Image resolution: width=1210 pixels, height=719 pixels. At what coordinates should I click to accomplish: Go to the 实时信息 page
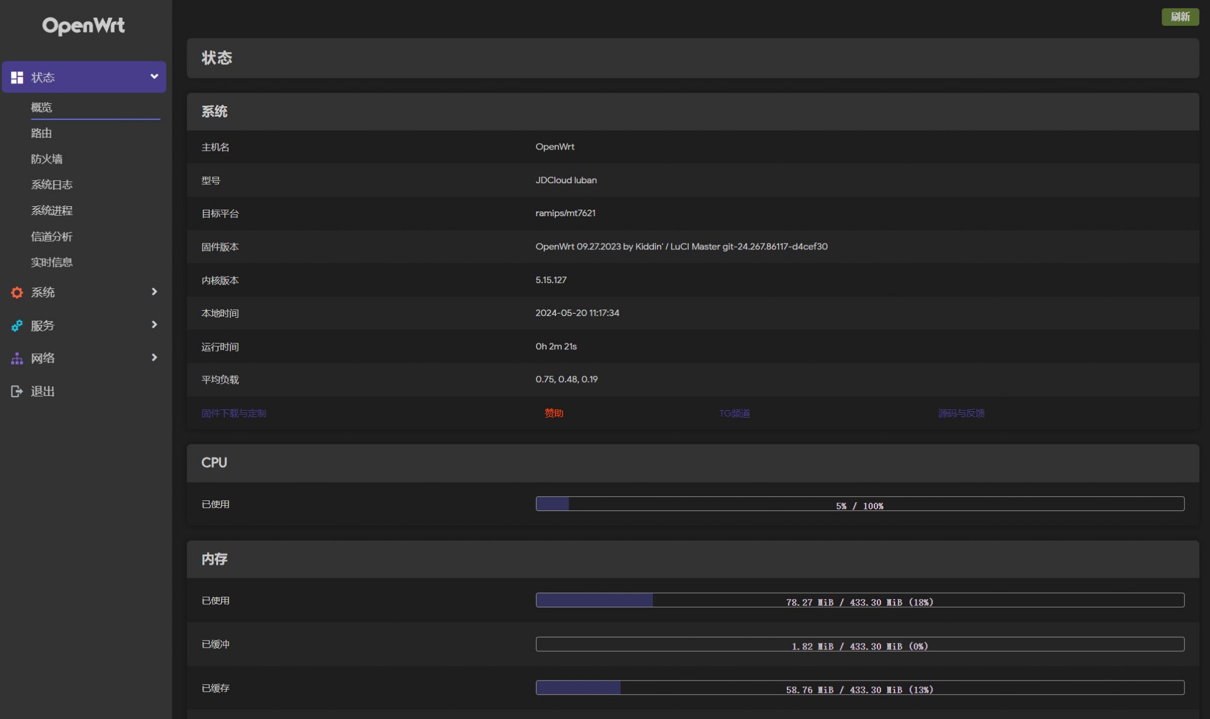click(x=51, y=262)
